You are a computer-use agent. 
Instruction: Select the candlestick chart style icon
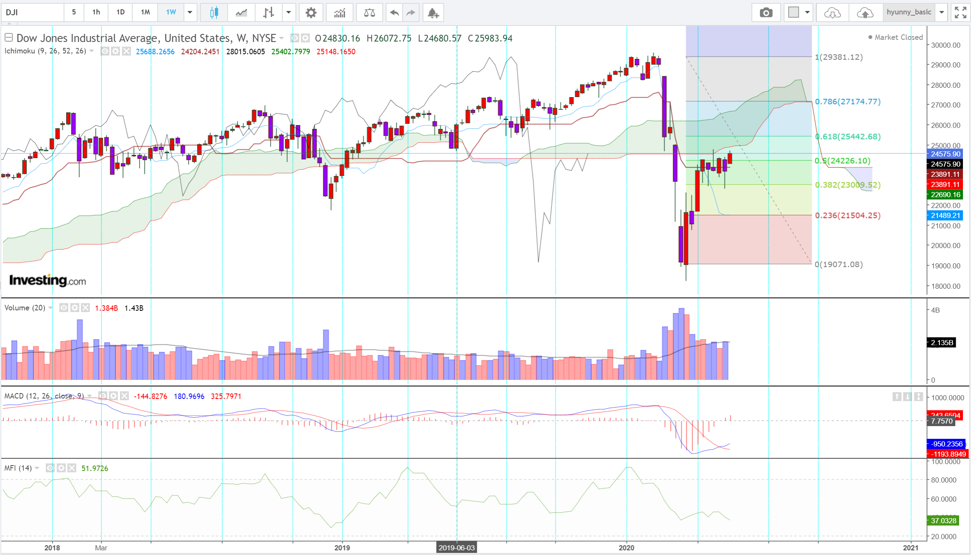tap(214, 13)
